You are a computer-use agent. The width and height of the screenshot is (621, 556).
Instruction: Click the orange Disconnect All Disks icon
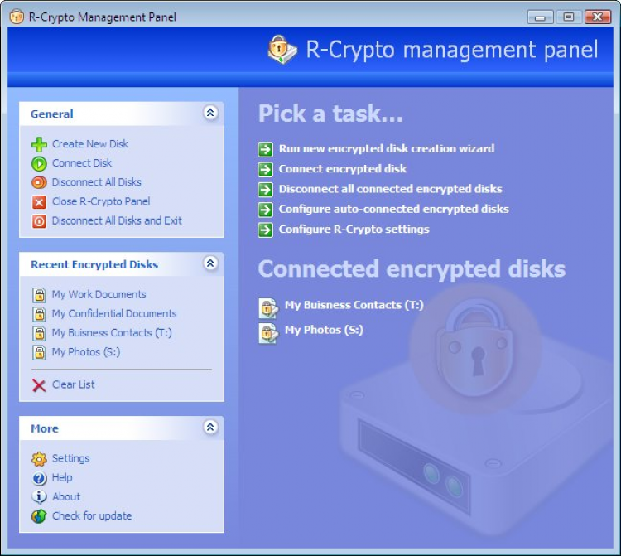pyautogui.click(x=39, y=182)
